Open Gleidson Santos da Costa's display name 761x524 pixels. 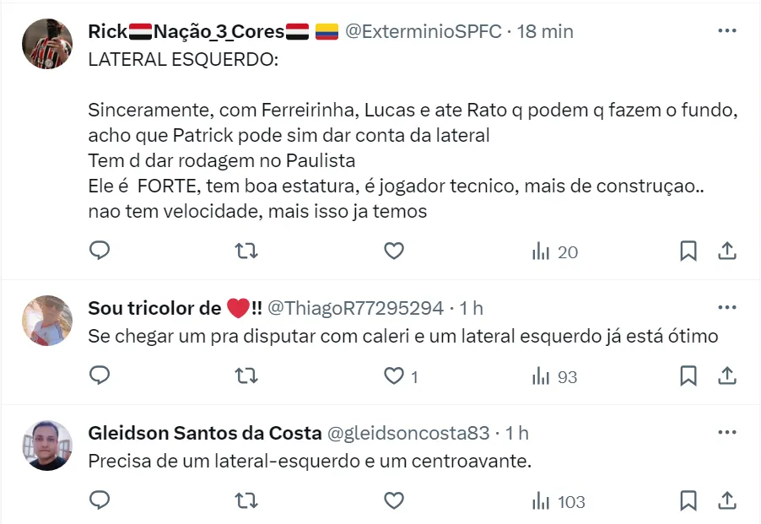[x=204, y=433]
